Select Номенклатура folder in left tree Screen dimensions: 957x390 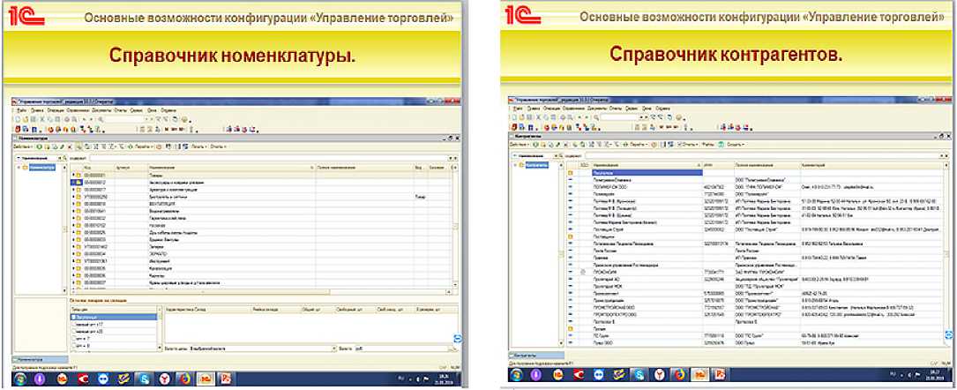pyautogui.click(x=42, y=168)
